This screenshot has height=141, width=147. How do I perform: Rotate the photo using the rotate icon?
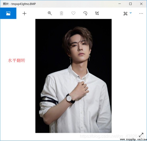click(x=85, y=13)
